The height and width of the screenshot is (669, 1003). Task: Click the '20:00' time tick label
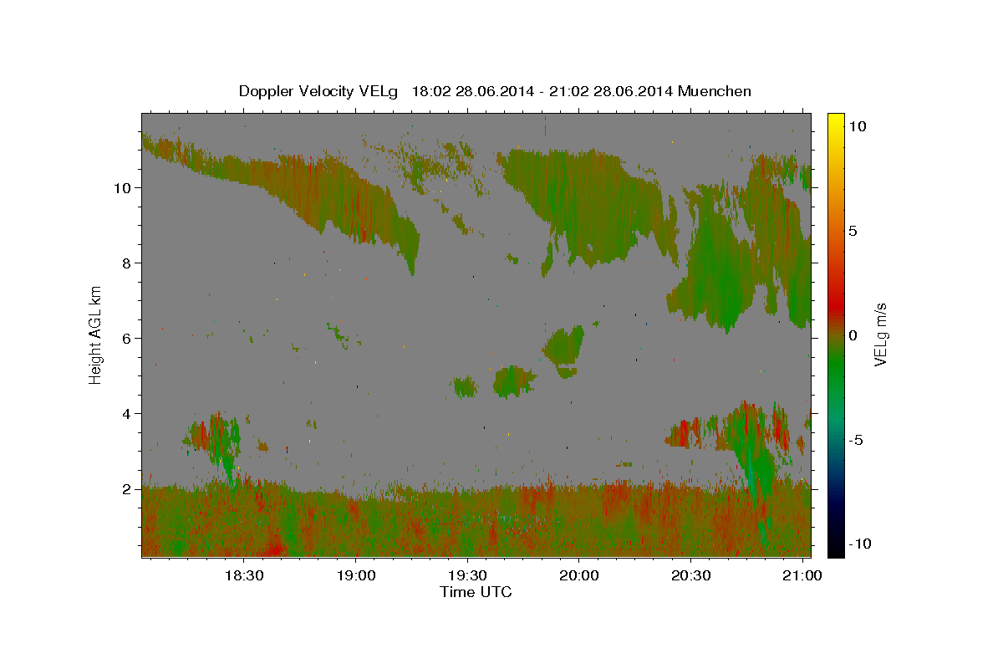coord(578,576)
